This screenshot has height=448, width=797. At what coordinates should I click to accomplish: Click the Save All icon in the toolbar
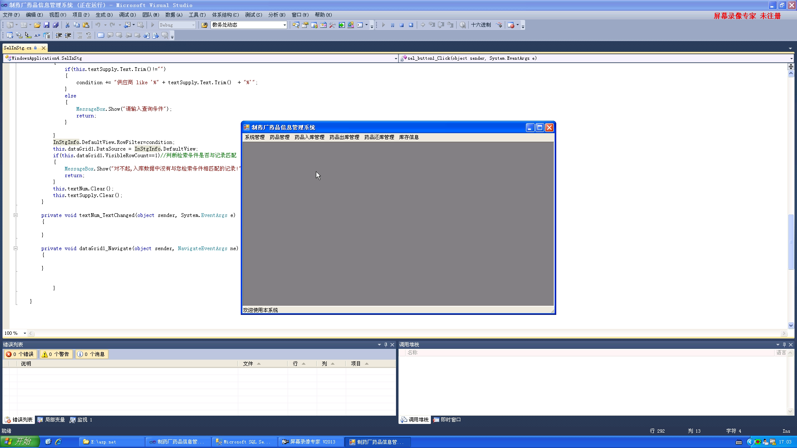[x=56, y=25]
